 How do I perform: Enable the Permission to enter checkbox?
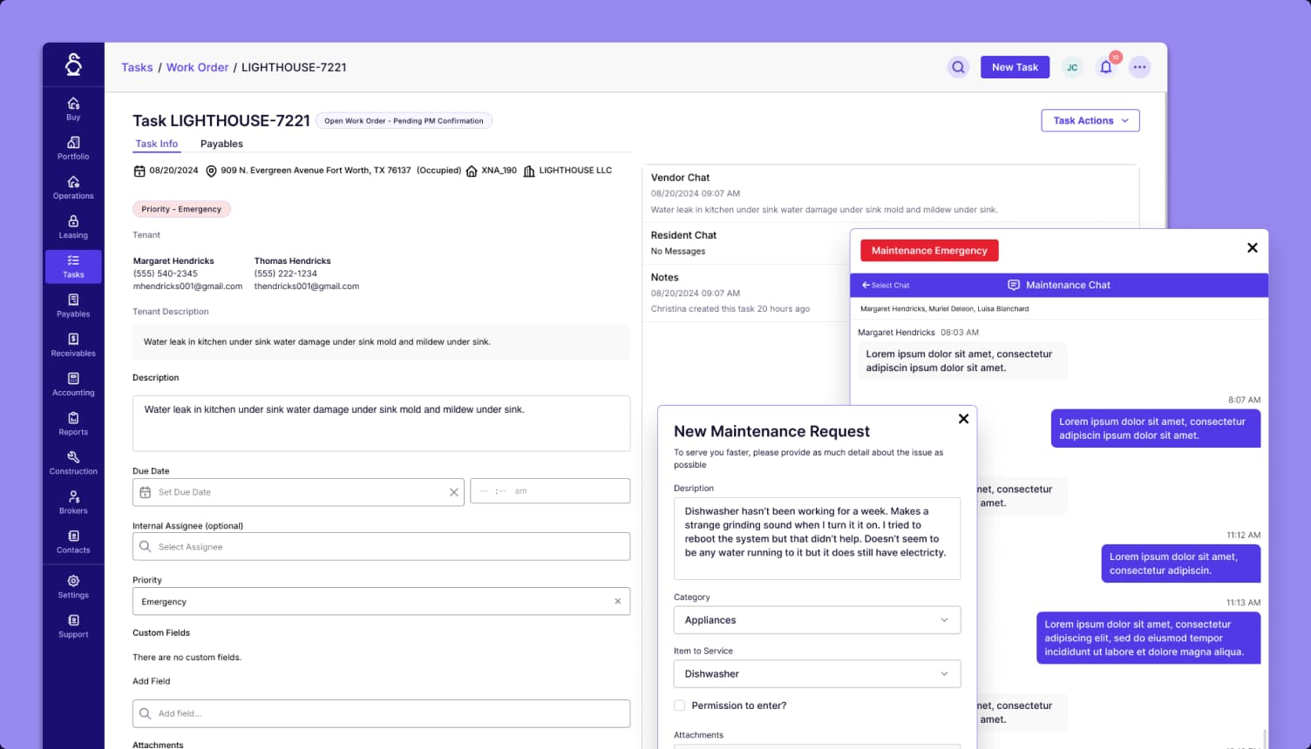pyautogui.click(x=679, y=705)
